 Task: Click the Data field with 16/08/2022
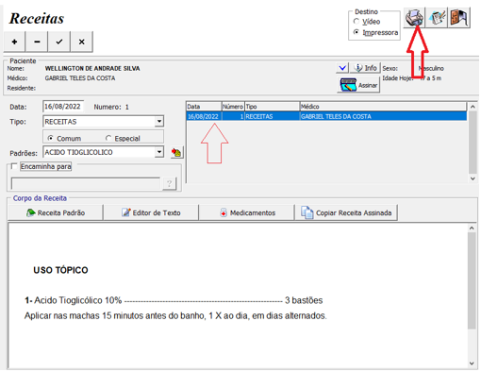point(63,107)
